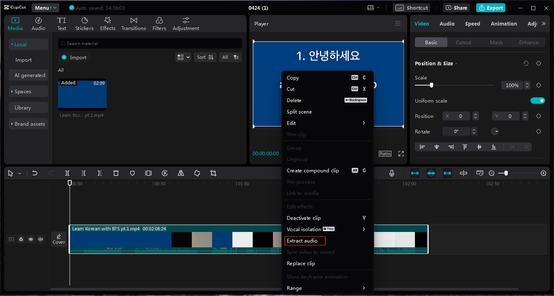Click the Rotate dial control
Screen dimensions: 554x296
click(x=495, y=132)
